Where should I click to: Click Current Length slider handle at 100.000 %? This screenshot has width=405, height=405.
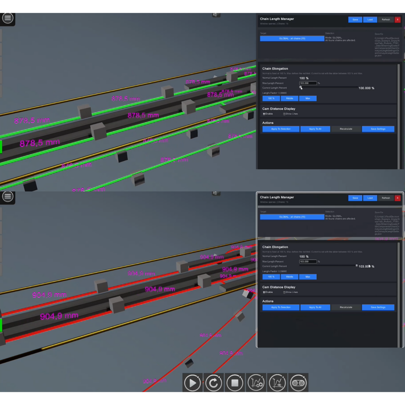(x=301, y=88)
